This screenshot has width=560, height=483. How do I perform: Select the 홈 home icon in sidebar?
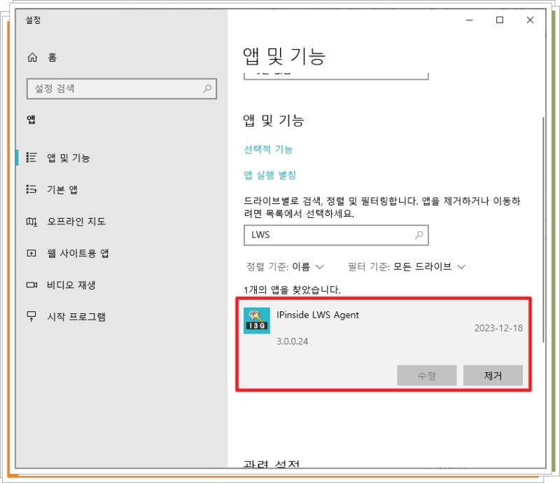[31, 57]
